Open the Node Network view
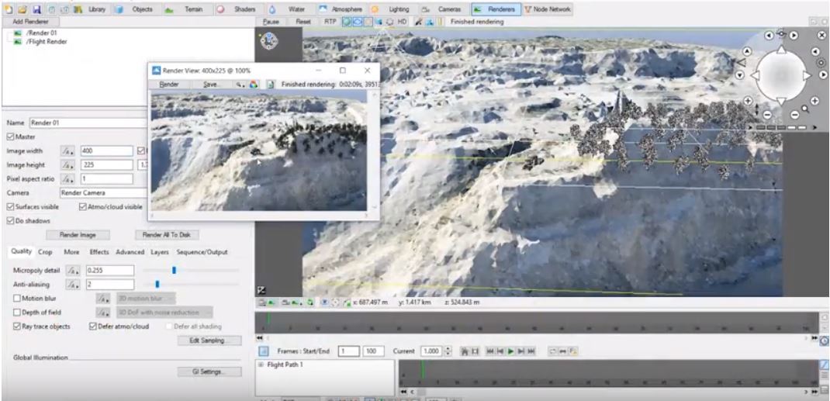830x401 pixels. click(548, 9)
